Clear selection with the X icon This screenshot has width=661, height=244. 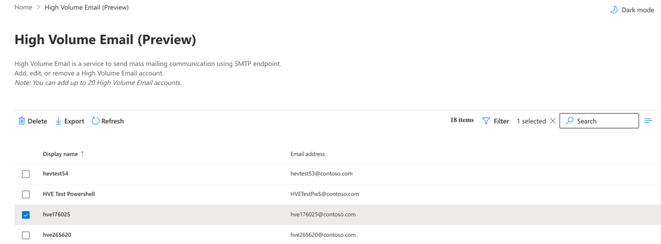tap(552, 121)
